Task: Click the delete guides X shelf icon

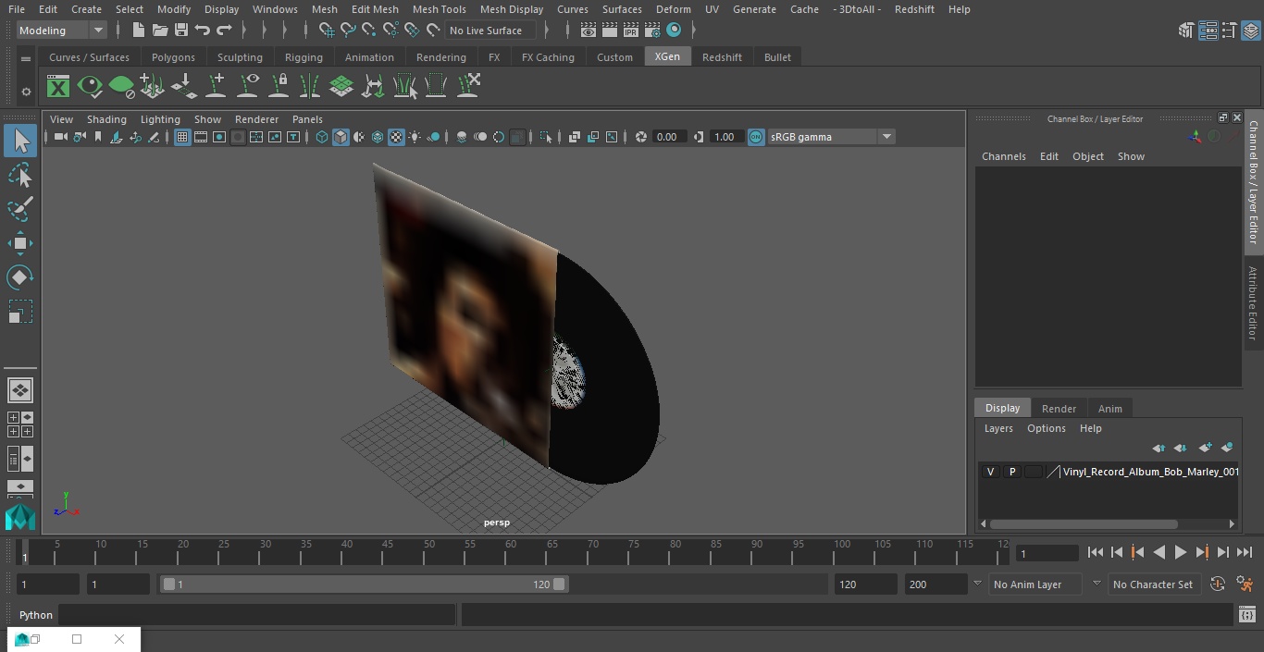Action: click(468, 87)
